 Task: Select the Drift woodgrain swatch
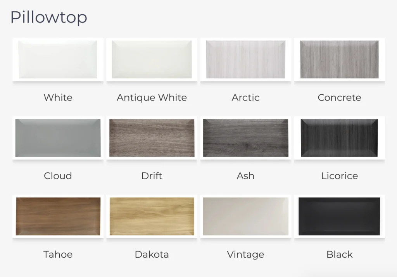[152, 138]
